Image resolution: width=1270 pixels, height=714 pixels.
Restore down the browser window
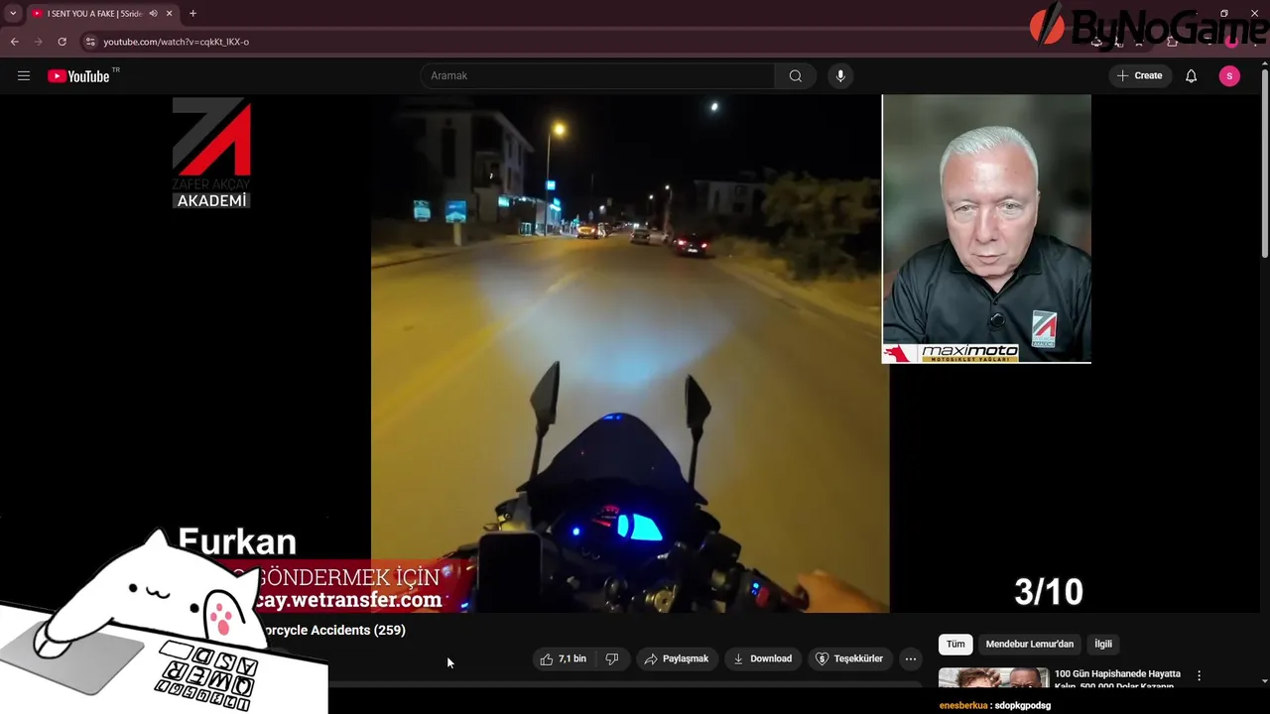1224,14
